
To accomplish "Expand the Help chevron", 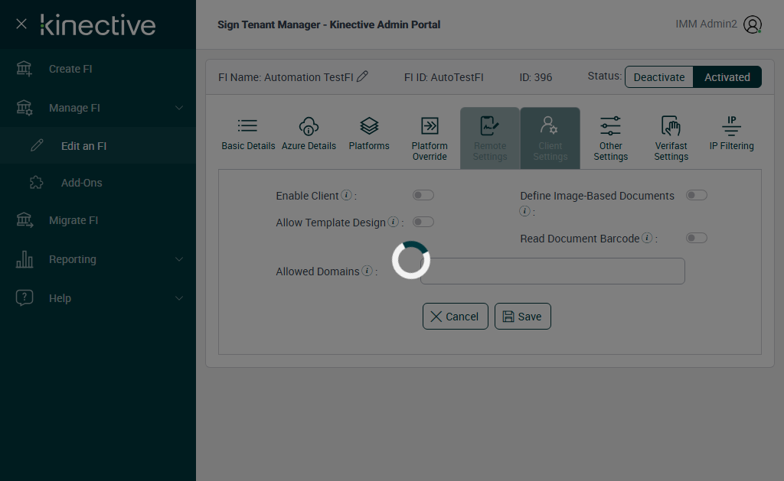I will 179,298.
